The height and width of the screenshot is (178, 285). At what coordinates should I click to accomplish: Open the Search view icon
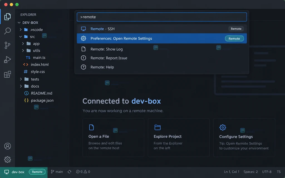pyautogui.click(x=8, y=31)
